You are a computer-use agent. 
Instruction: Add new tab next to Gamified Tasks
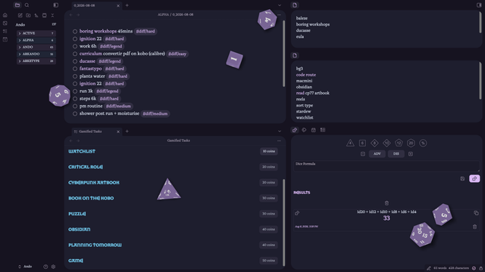(x=127, y=131)
